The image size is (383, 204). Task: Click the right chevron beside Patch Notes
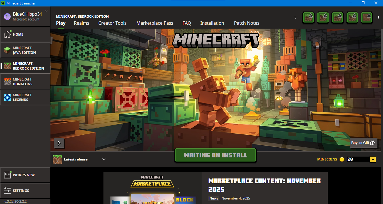point(295,18)
